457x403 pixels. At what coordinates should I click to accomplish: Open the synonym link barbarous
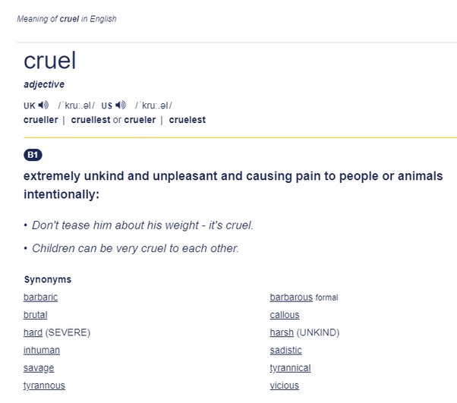(x=292, y=298)
